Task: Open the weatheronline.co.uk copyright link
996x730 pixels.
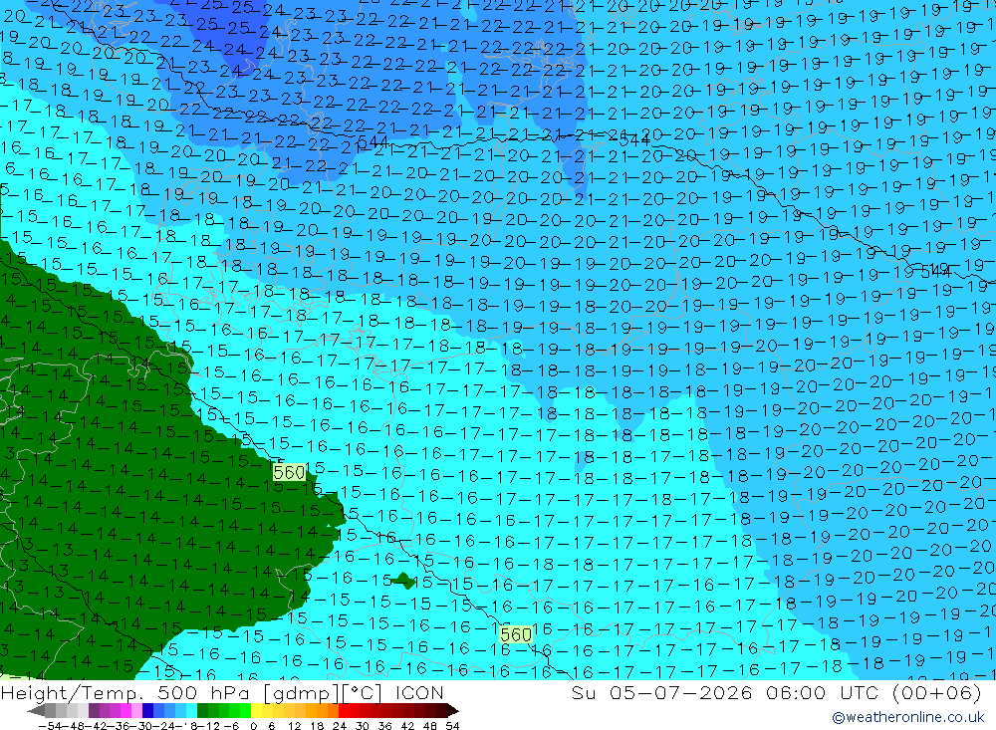Action: click(907, 717)
